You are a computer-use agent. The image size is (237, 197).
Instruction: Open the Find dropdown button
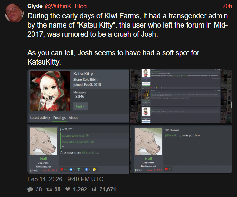80,106
